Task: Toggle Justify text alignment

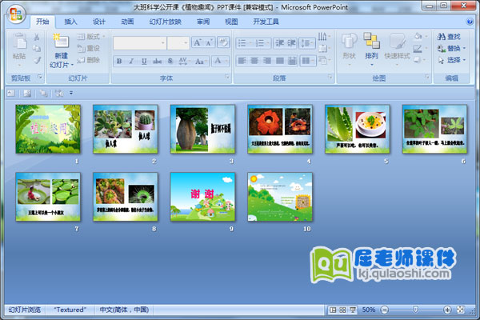Action: [279, 61]
